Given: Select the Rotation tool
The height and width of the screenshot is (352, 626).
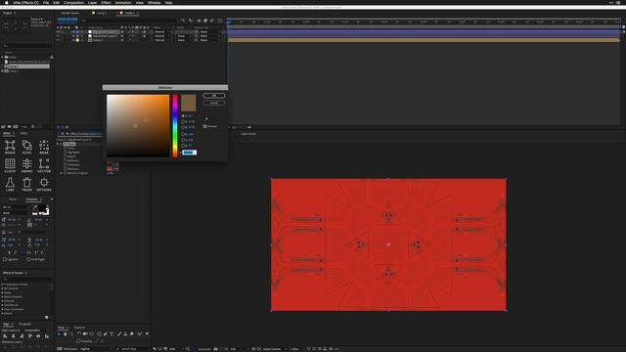Looking at the screenshot, I should pos(79,334).
